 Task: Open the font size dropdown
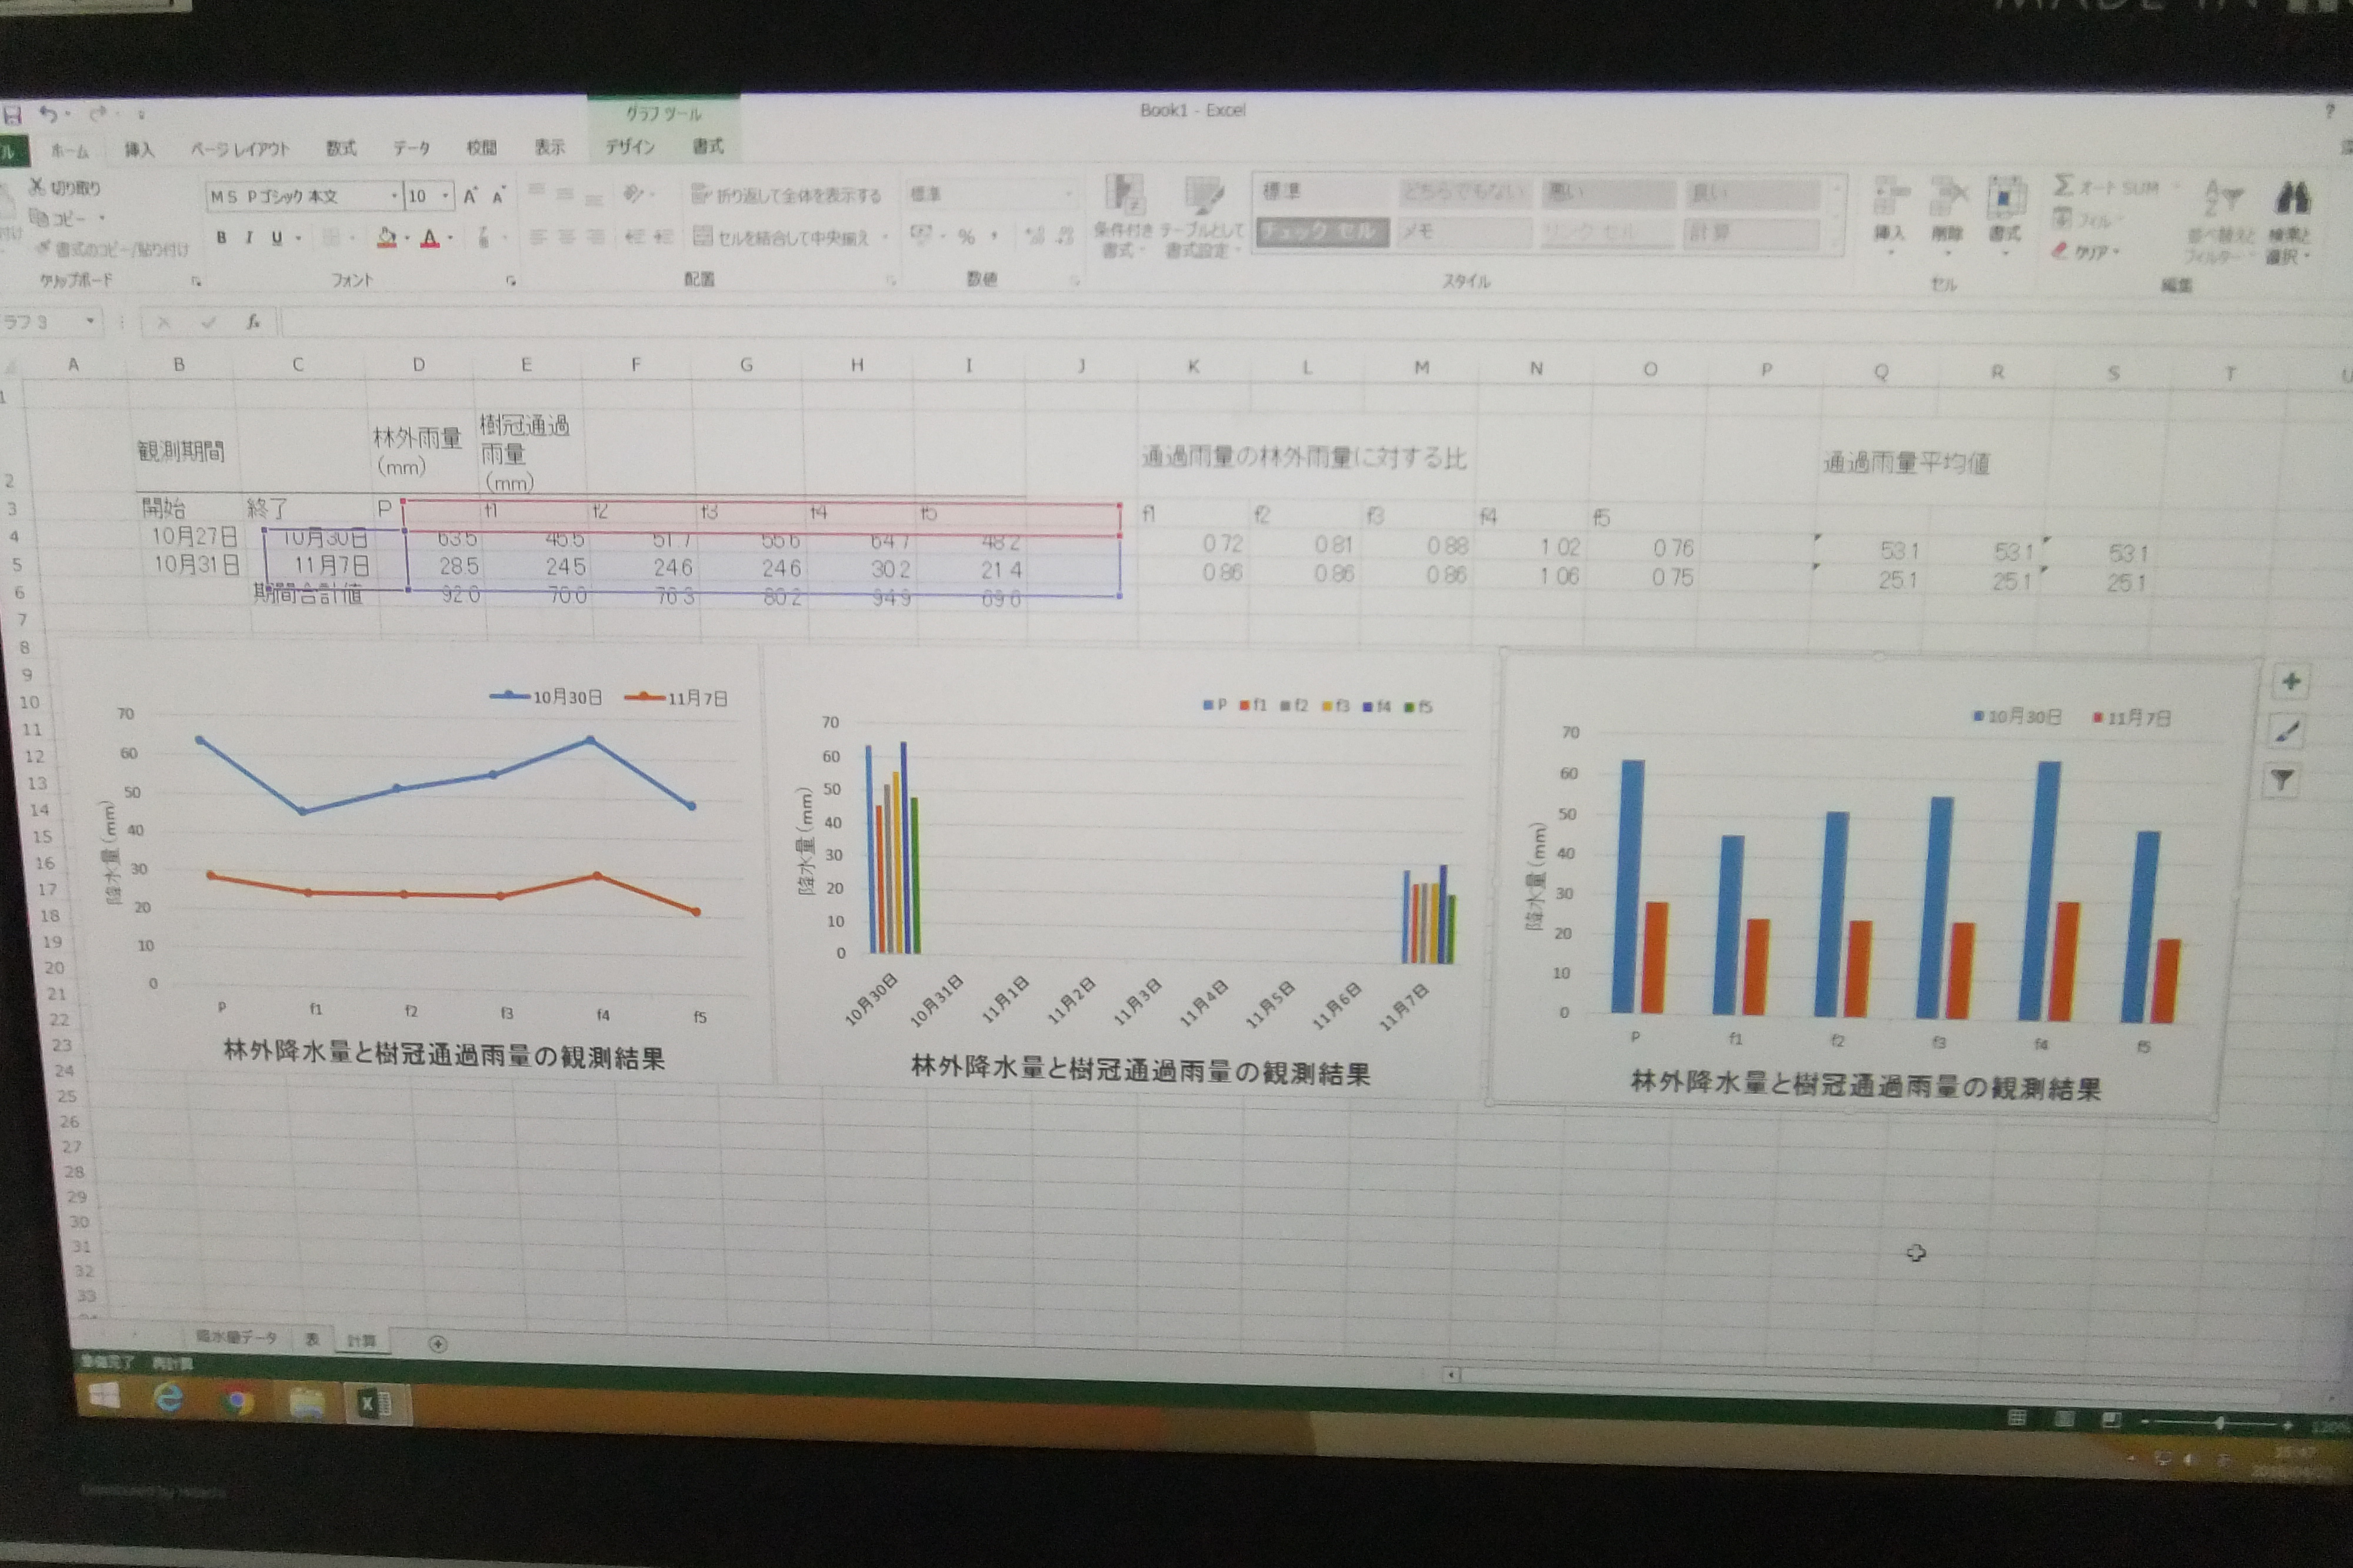445,196
